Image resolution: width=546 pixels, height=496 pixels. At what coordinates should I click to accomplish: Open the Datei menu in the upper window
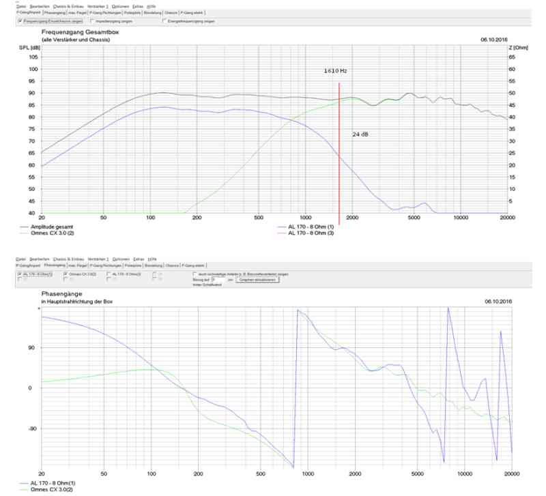(21, 6)
